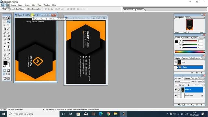The width and height of the screenshot is (208, 117).
Task: Open the status bar info arrow
Action: point(43,110)
